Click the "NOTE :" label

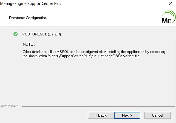pos(29,44)
